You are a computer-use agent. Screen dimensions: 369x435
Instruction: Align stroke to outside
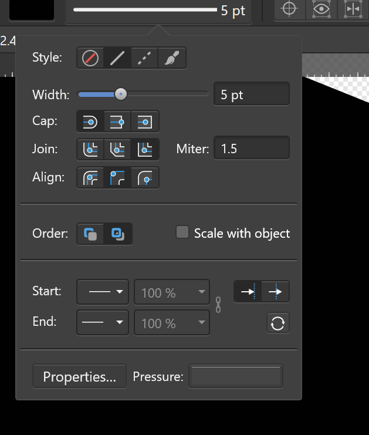145,178
